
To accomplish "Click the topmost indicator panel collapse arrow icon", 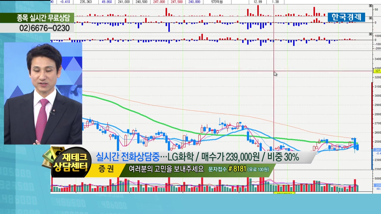I will tap(371, 6).
